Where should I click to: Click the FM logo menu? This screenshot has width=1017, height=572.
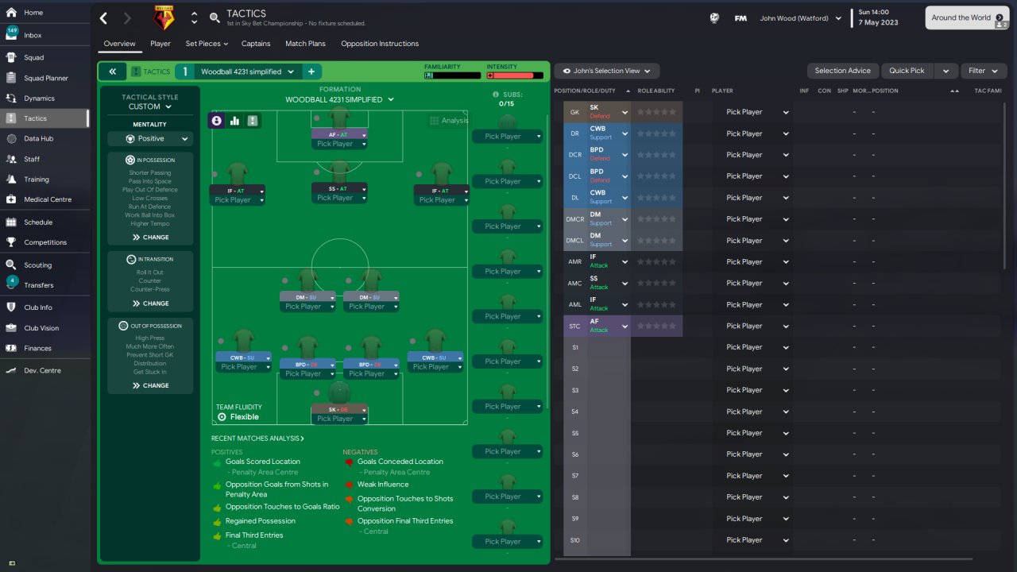click(741, 17)
